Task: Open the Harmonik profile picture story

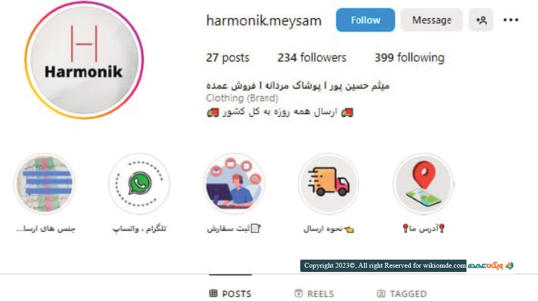Action: 84,60
